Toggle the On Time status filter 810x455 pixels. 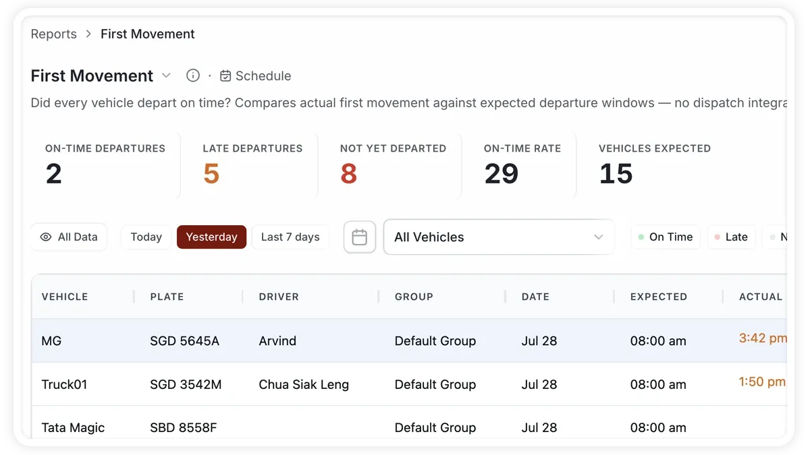tap(666, 237)
